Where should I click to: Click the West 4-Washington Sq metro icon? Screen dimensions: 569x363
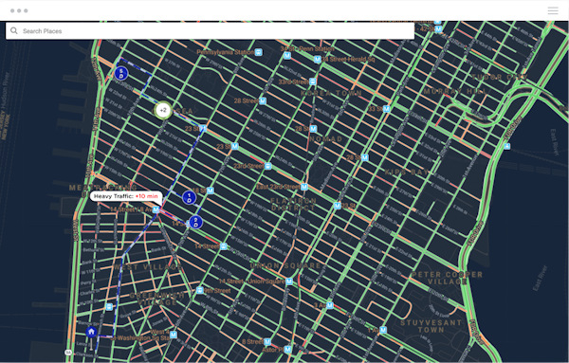coord(174,335)
